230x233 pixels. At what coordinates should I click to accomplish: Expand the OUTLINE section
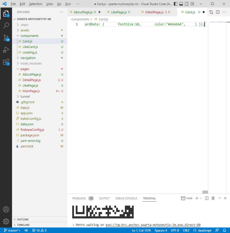coord(39,219)
